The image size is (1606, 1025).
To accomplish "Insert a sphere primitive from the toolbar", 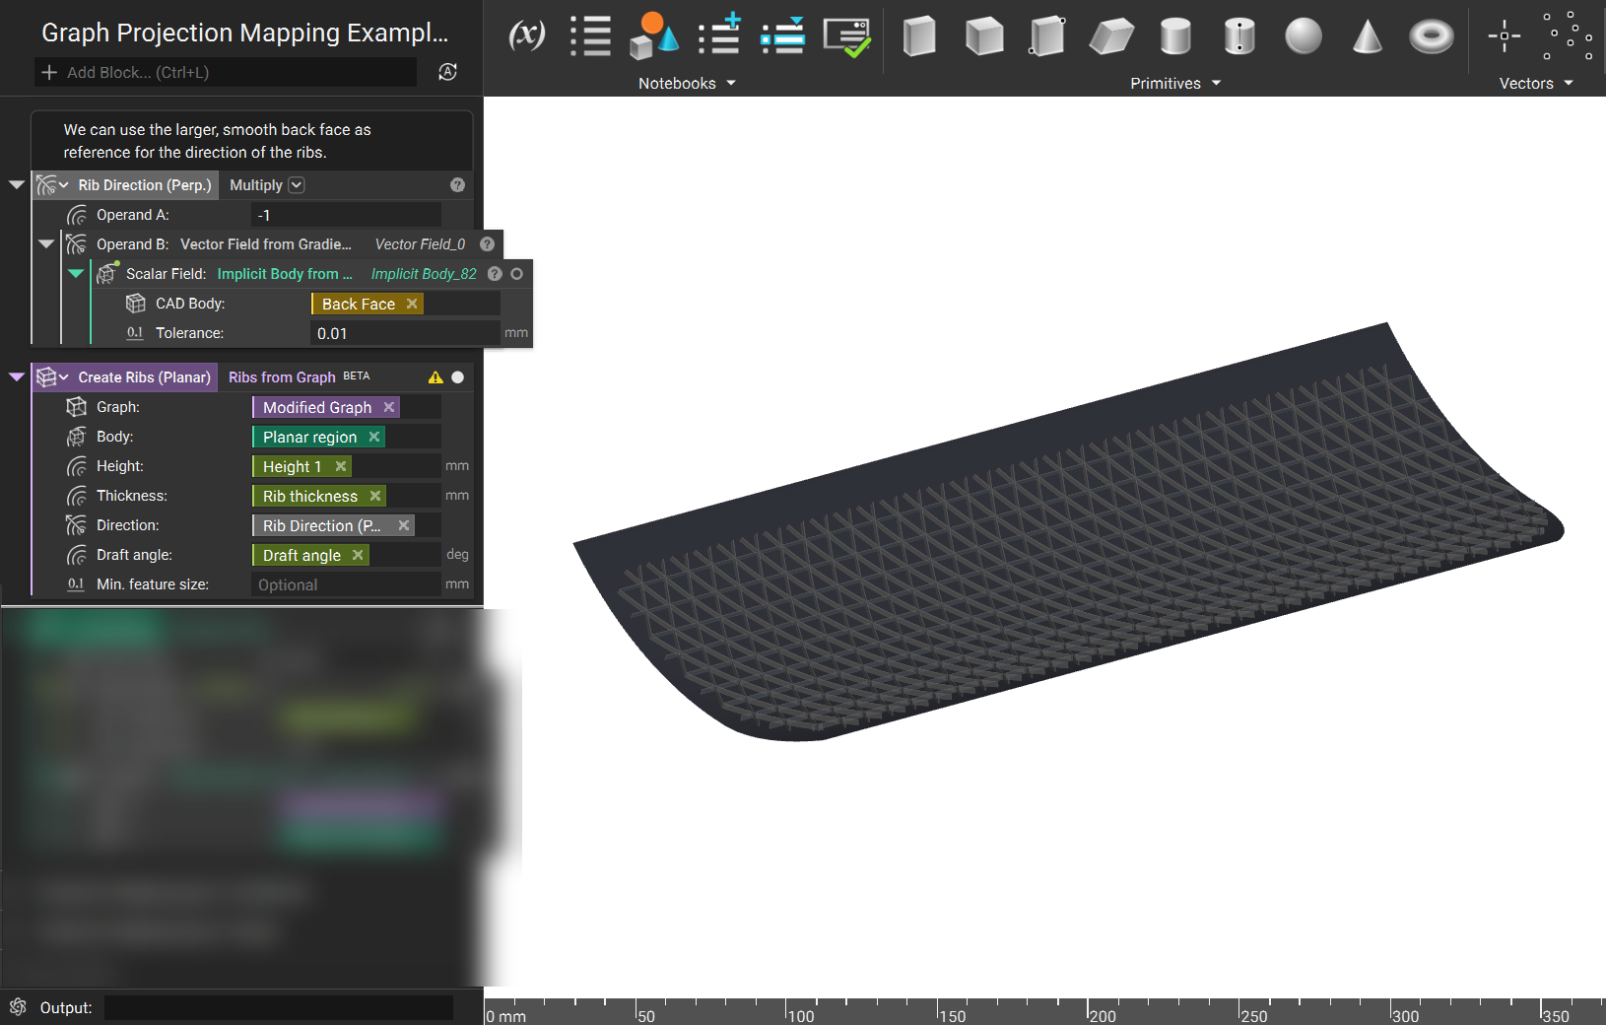I will [1304, 36].
